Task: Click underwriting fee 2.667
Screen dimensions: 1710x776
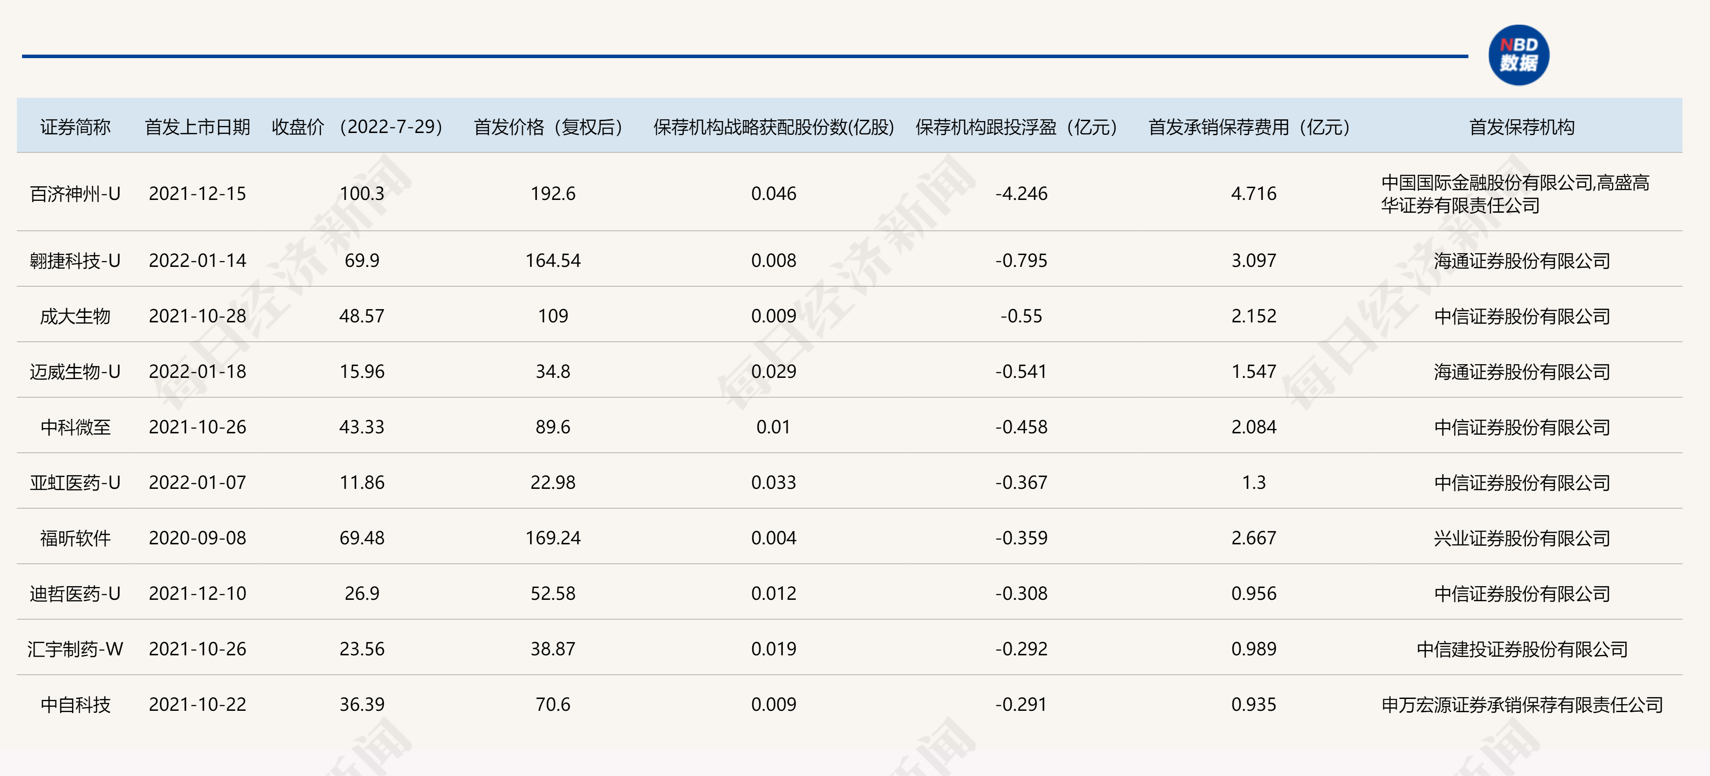Action: 1253,538
